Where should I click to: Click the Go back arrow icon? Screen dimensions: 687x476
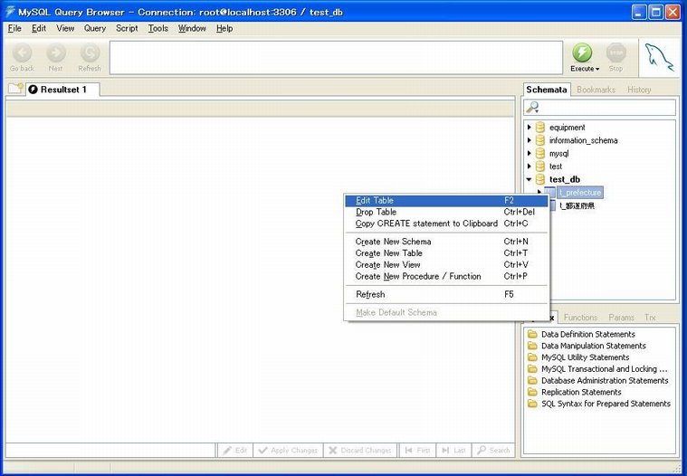coord(22,53)
